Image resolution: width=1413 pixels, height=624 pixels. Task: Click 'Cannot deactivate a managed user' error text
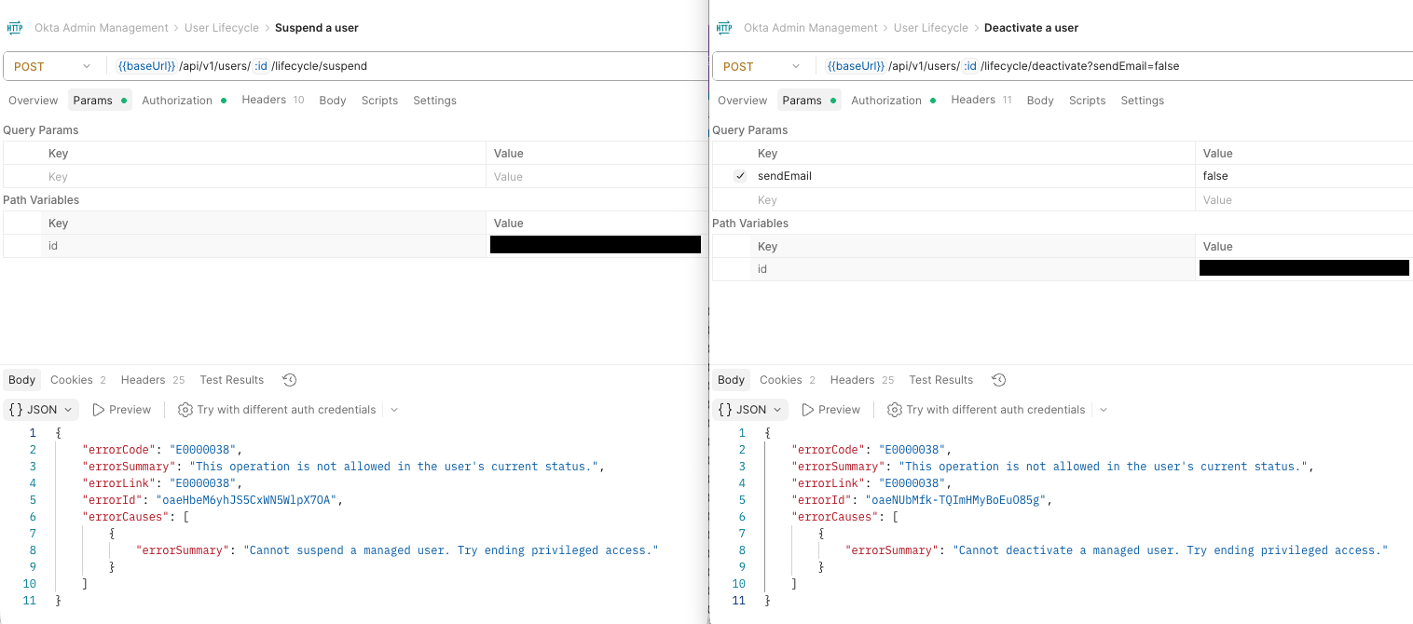click(1170, 550)
